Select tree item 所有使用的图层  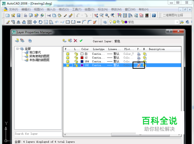click(39, 56)
